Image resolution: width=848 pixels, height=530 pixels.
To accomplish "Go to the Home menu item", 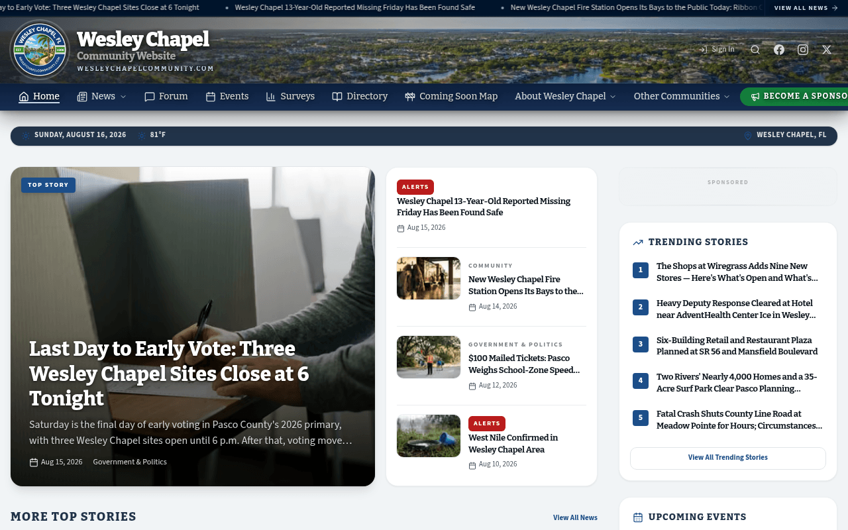I will (x=39, y=97).
